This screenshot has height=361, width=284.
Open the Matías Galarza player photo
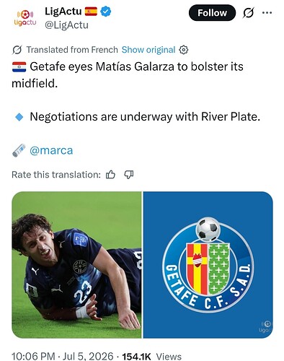pos(76,265)
